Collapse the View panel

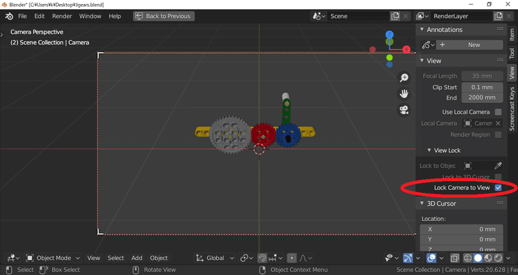pyautogui.click(x=422, y=61)
